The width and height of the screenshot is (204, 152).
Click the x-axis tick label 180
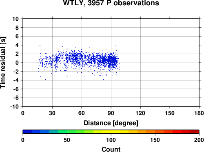pos(199,113)
